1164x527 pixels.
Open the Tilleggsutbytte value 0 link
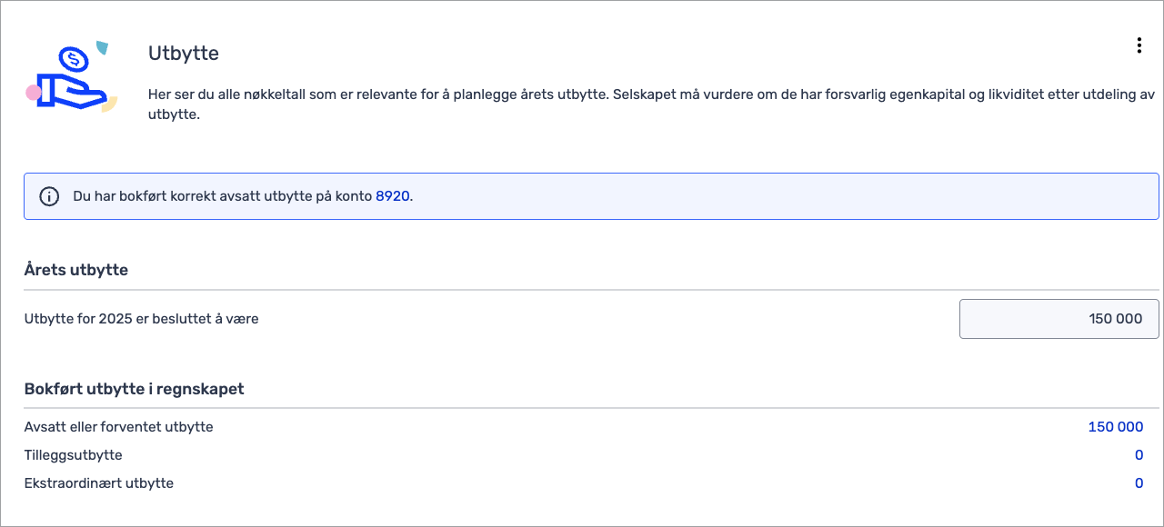pyautogui.click(x=1139, y=455)
